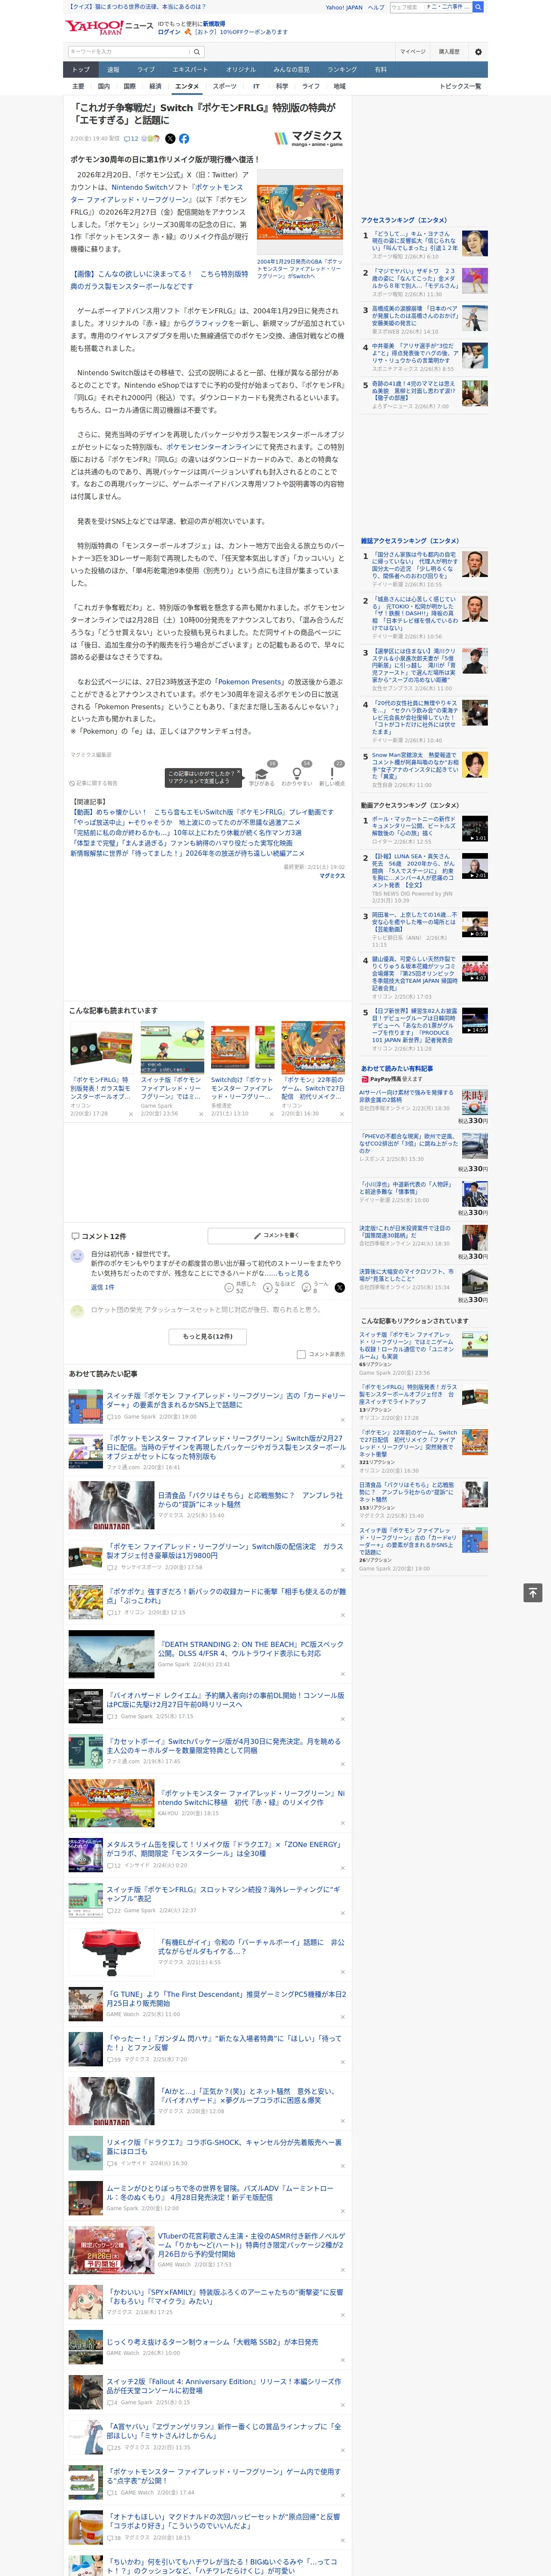The width and height of the screenshot is (551, 2576).
Task: Share the article on X
Action: point(170,139)
